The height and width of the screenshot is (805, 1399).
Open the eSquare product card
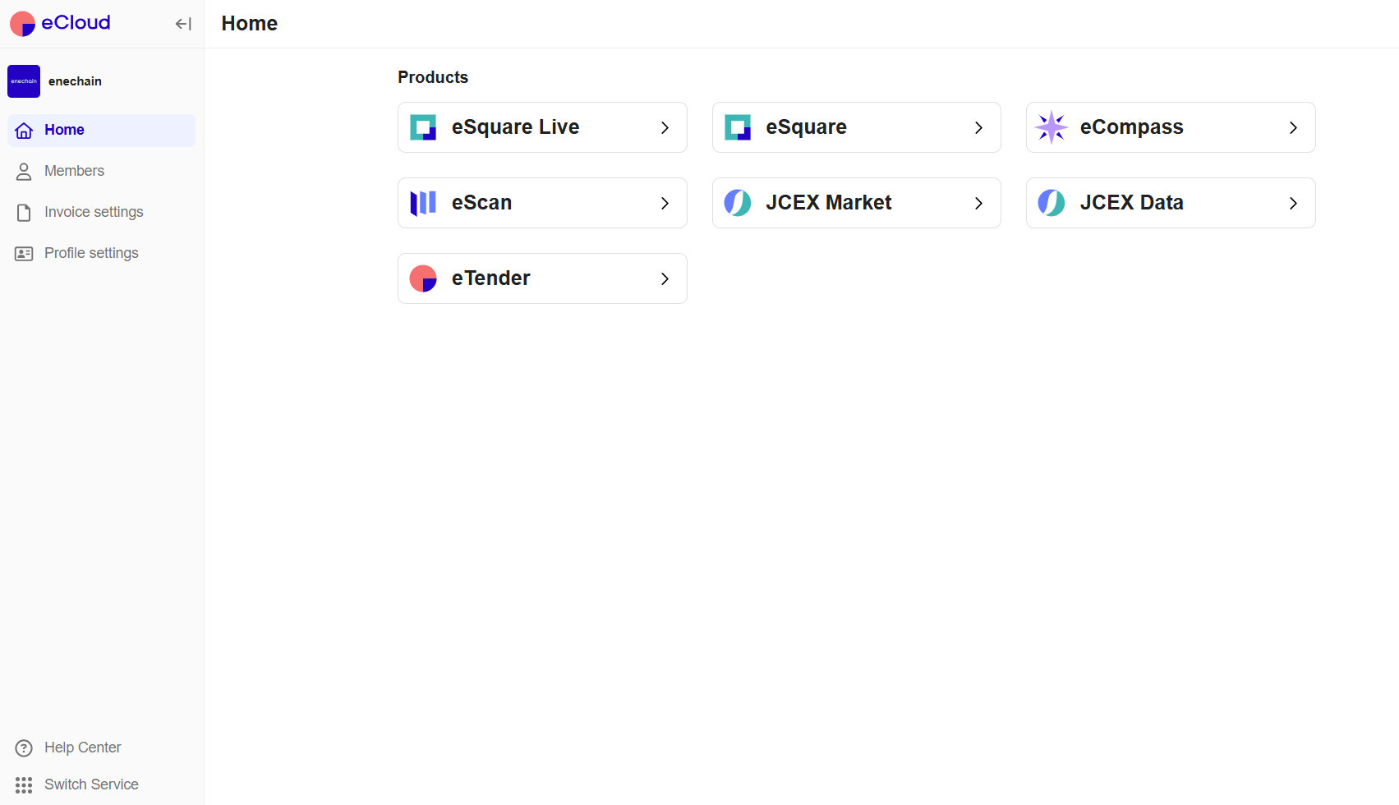pos(856,127)
